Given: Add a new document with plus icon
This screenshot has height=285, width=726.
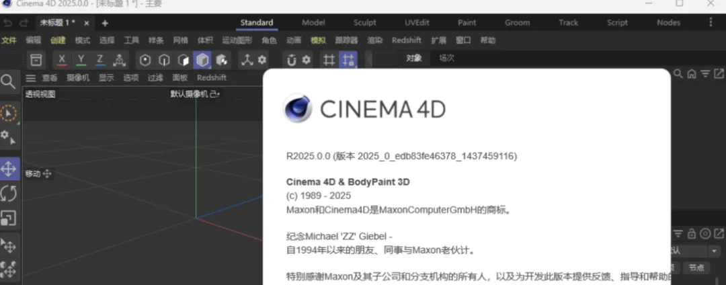Looking at the screenshot, I should point(105,23).
